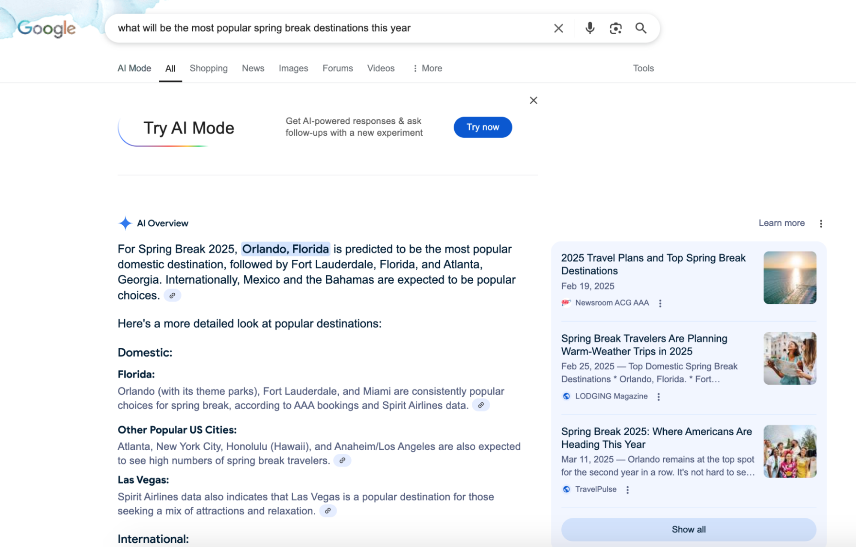Click the 'Las Vegas:' subheading
Image resolution: width=856 pixels, height=547 pixels.
click(x=143, y=480)
